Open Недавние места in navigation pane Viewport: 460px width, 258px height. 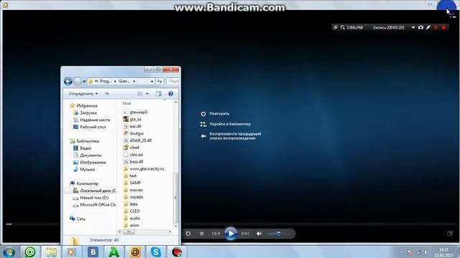[x=92, y=120]
